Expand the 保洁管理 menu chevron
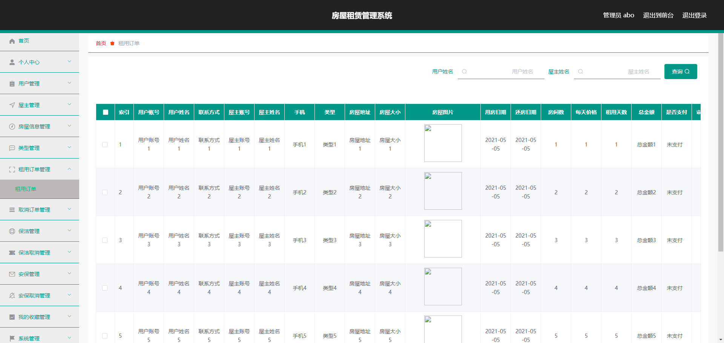This screenshot has width=724, height=343. (x=69, y=230)
